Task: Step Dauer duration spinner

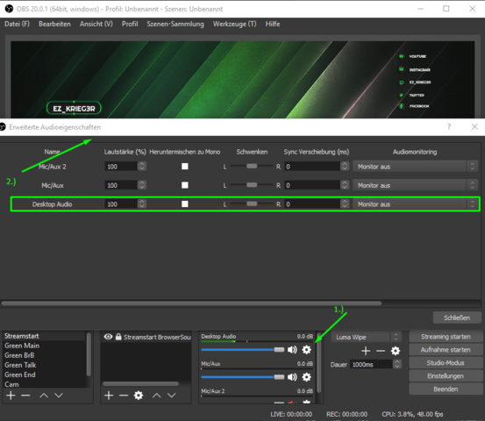Action: [396, 364]
